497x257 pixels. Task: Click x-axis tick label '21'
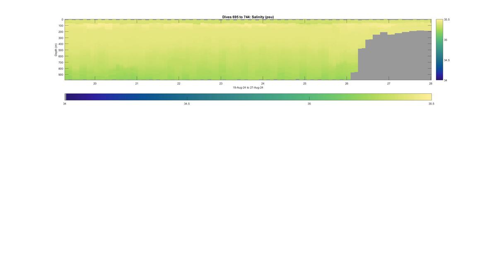pyautogui.click(x=137, y=83)
